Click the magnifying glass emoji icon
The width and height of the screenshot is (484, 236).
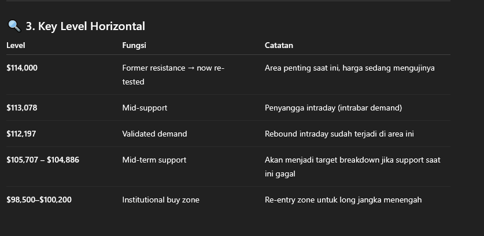coord(14,26)
